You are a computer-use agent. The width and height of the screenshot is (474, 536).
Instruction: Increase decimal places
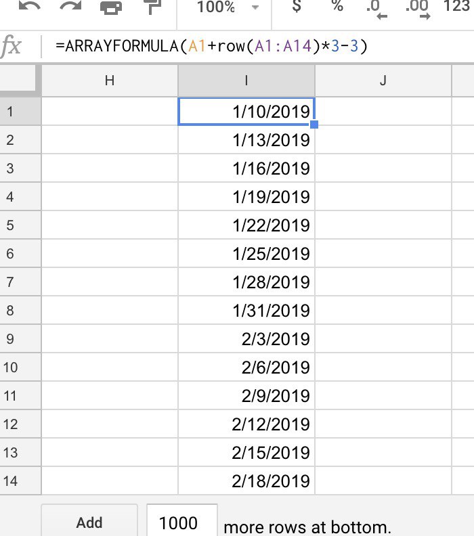click(x=417, y=9)
